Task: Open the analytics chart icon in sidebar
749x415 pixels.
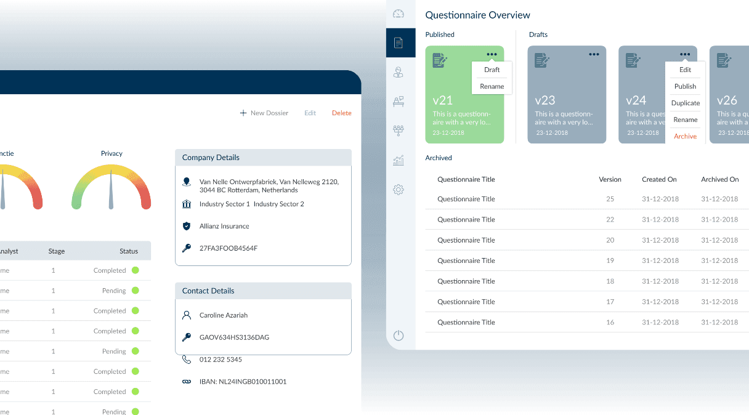Action: 399,160
